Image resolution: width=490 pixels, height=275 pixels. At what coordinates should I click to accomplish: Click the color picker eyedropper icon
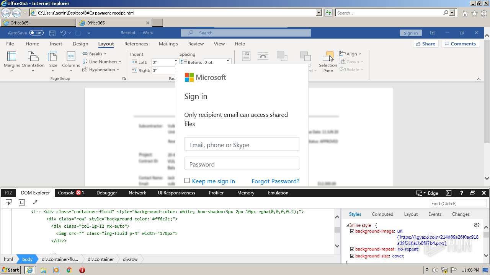click(x=35, y=202)
